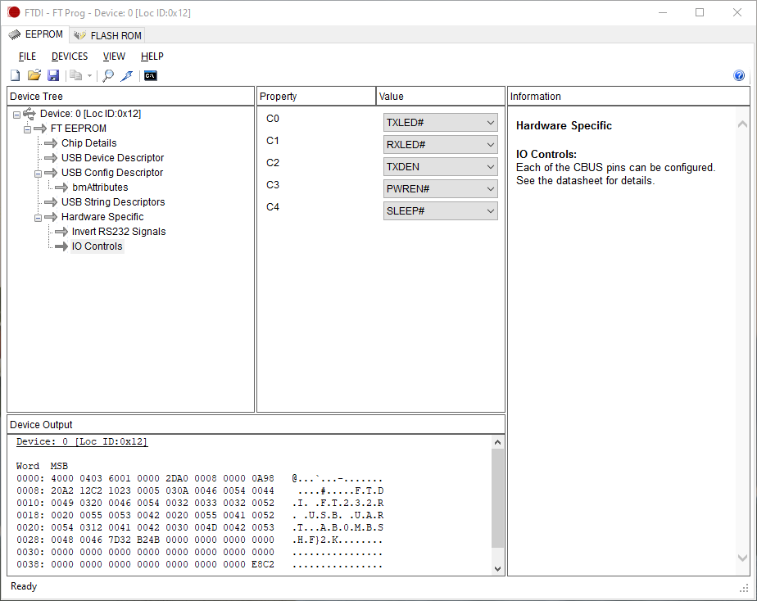Click the C1 property label
This screenshot has width=757, height=601.
[273, 141]
